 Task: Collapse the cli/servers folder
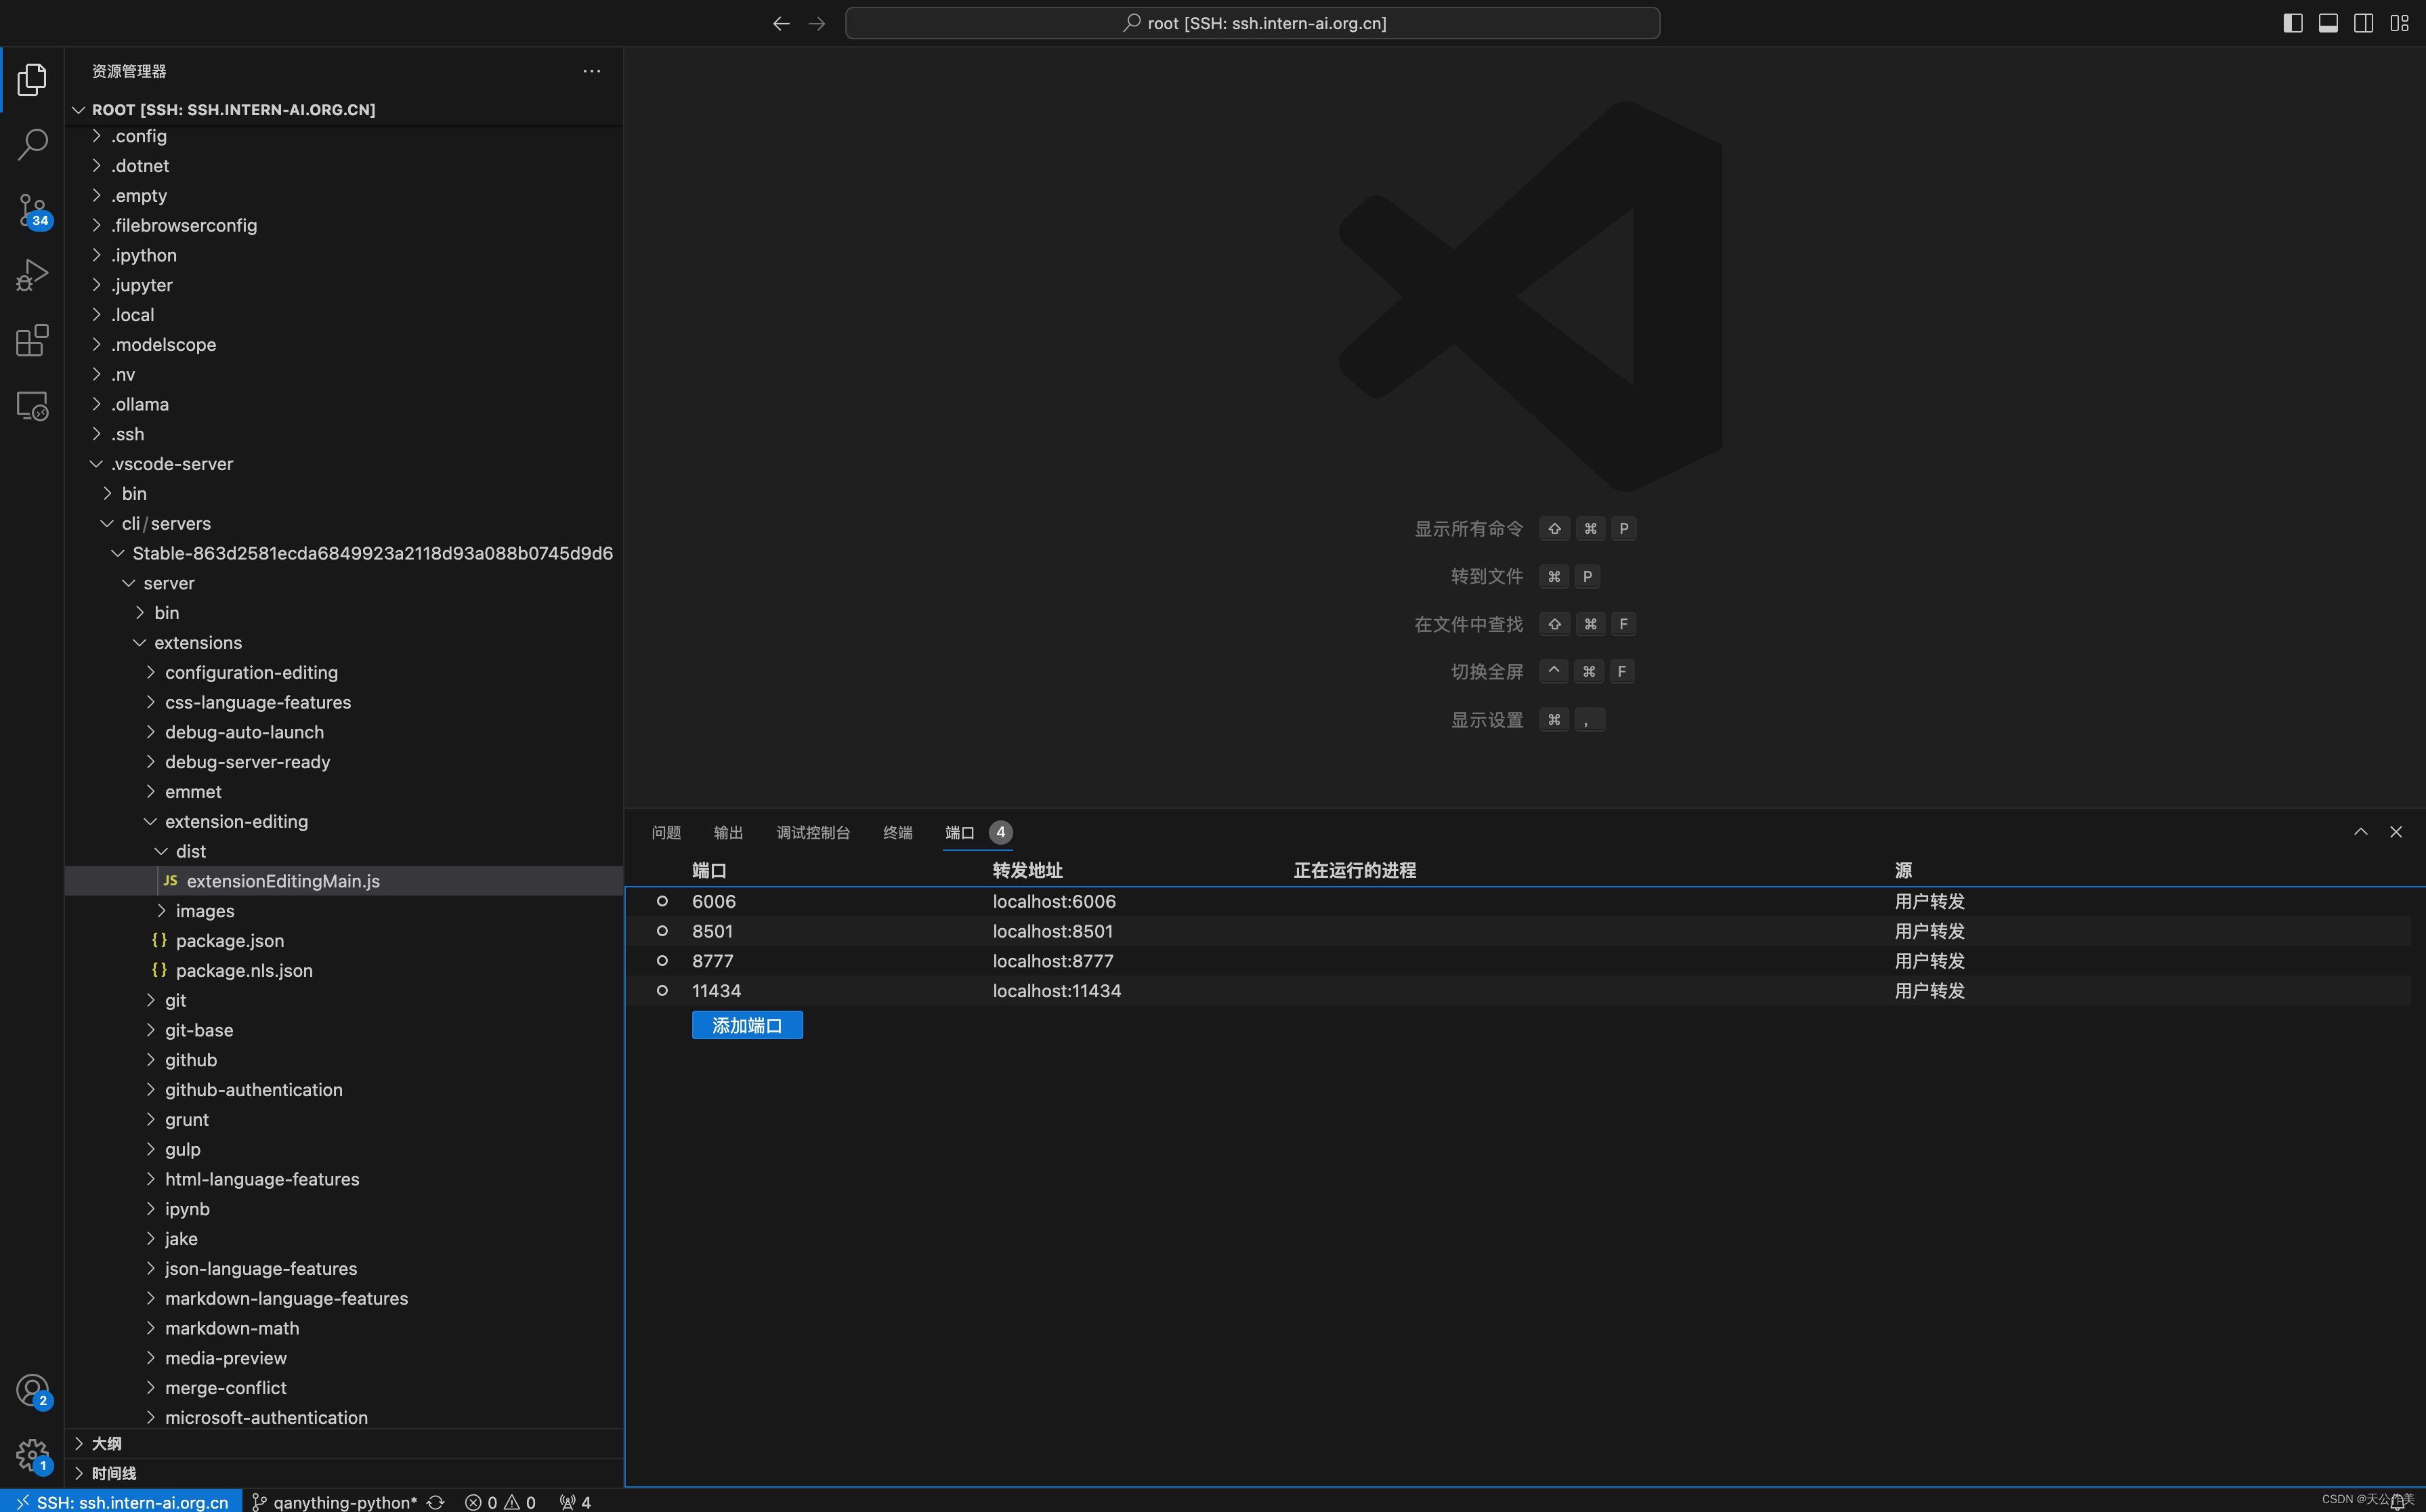pyautogui.click(x=344, y=523)
